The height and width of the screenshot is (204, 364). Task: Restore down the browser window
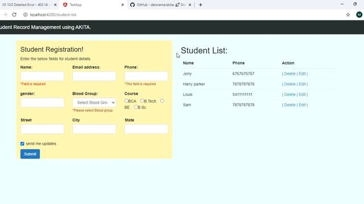pyautogui.click(x=355, y=4)
